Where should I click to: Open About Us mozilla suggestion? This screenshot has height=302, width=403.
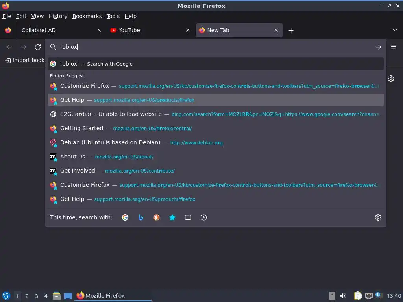point(215,157)
